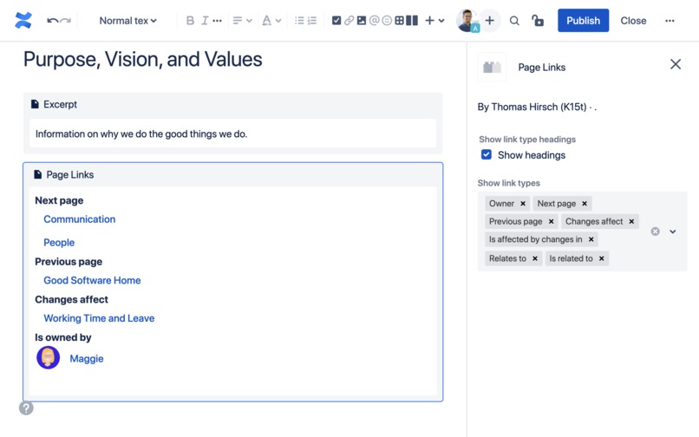Insert a numbered list
The width and height of the screenshot is (699, 437).
point(312,21)
